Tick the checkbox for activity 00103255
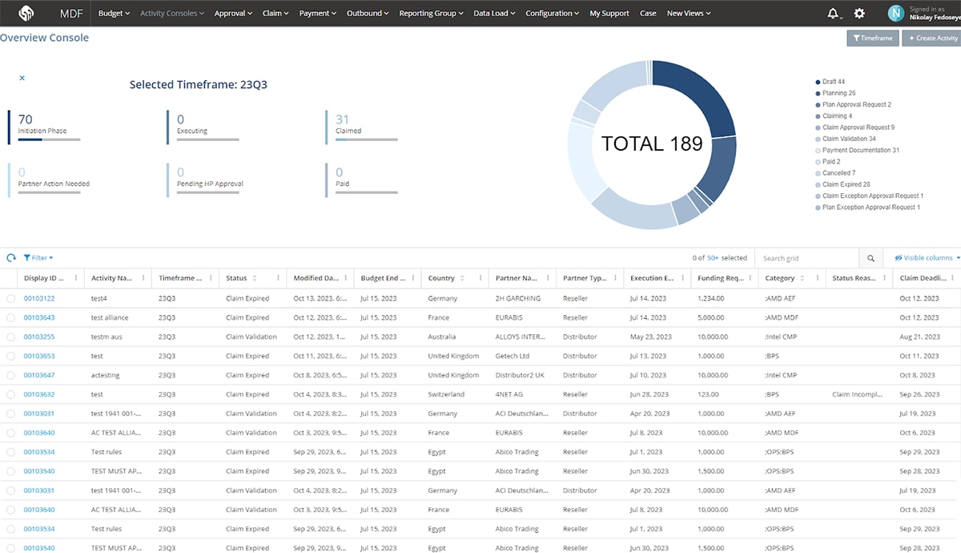 10,337
